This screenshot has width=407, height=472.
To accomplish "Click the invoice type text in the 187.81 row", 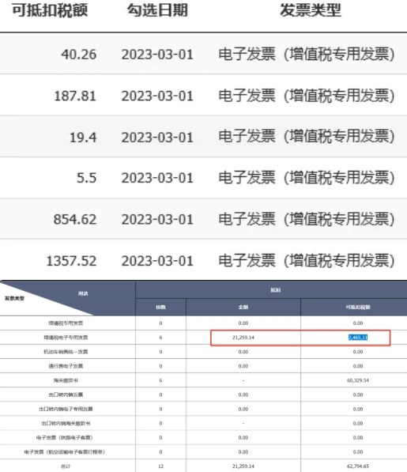I will 307,96.
